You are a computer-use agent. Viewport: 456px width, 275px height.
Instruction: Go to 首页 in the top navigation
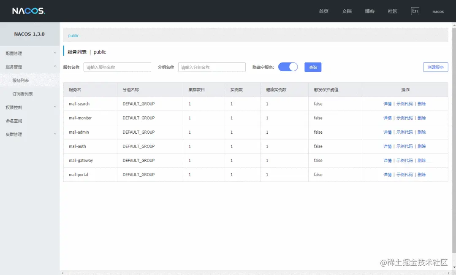click(324, 11)
